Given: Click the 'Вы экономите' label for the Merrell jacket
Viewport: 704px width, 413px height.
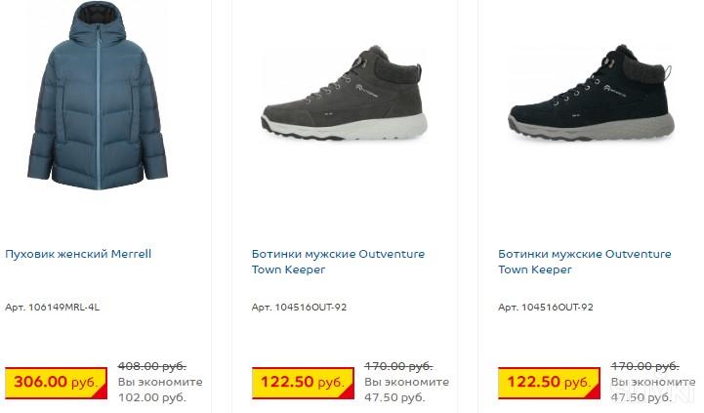Looking at the screenshot, I should (x=160, y=382).
